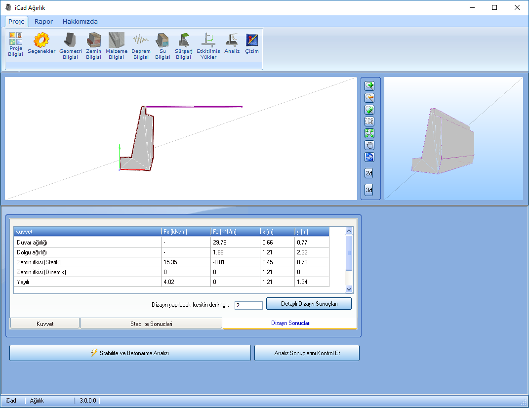Click the 3D wall preview thumbnail
Screen dimensions: 529x408
click(x=453, y=138)
